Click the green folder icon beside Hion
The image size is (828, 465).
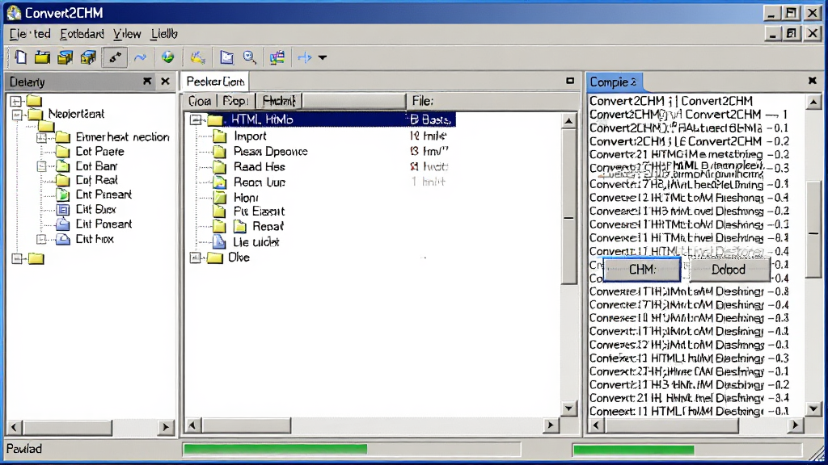coord(220,198)
